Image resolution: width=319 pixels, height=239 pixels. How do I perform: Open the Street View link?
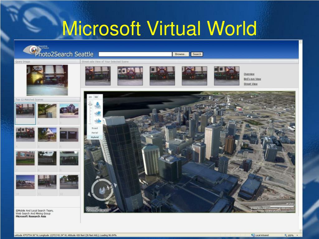(x=251, y=84)
